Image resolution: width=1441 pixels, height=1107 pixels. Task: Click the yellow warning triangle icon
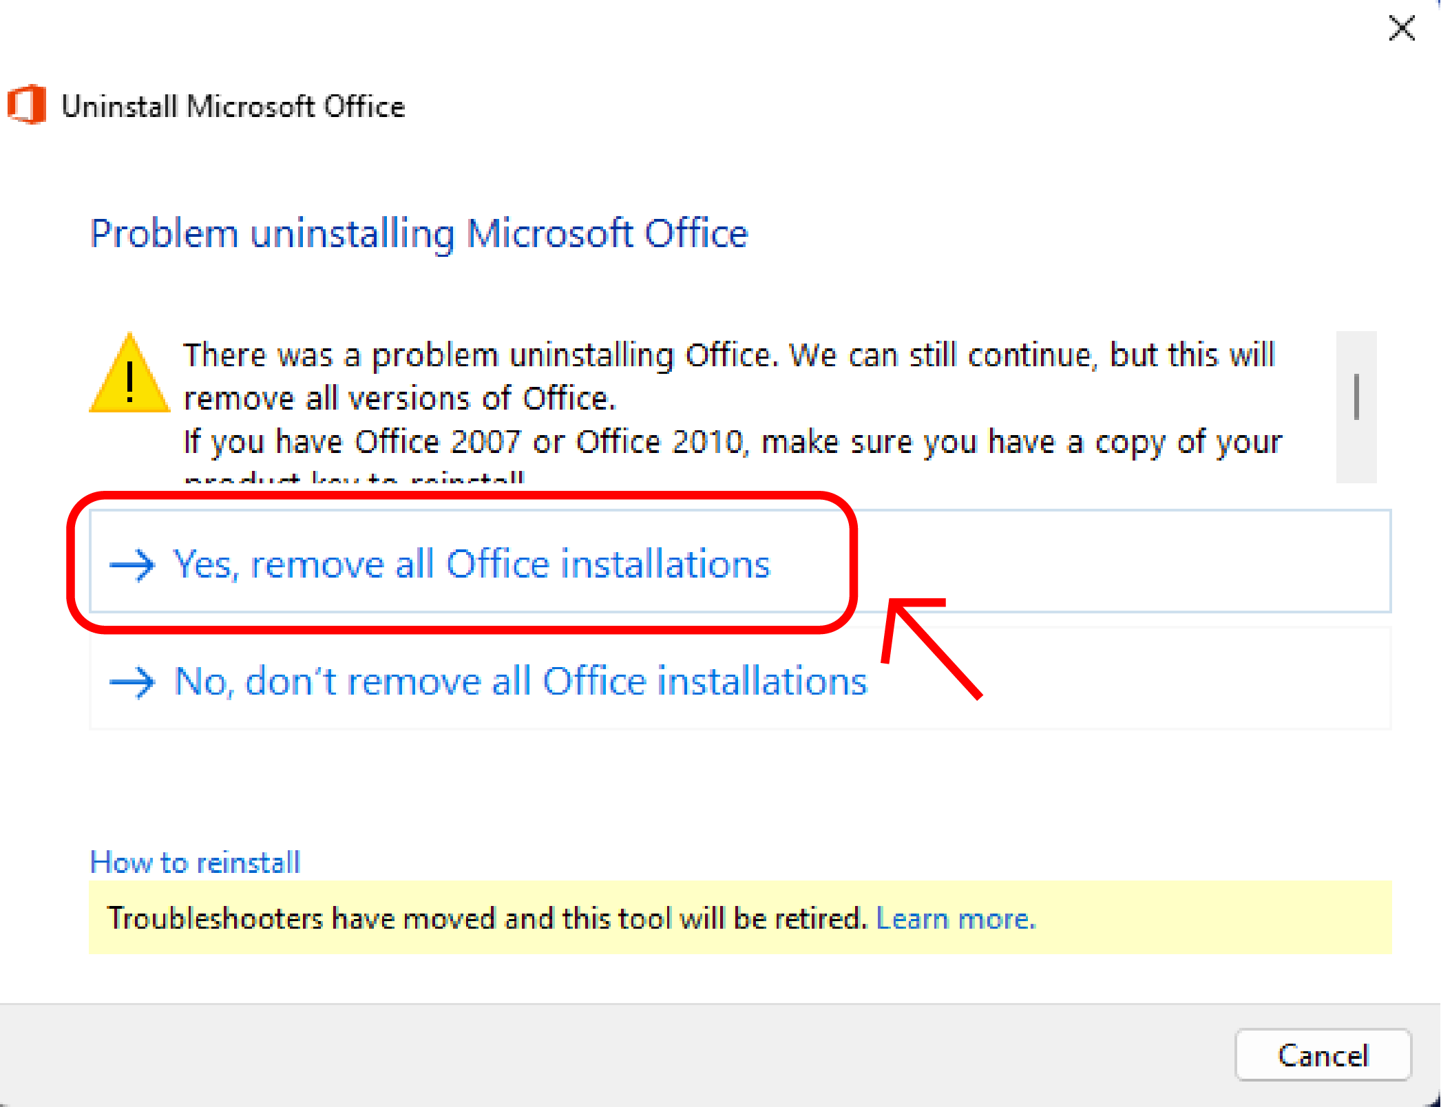coord(129,374)
